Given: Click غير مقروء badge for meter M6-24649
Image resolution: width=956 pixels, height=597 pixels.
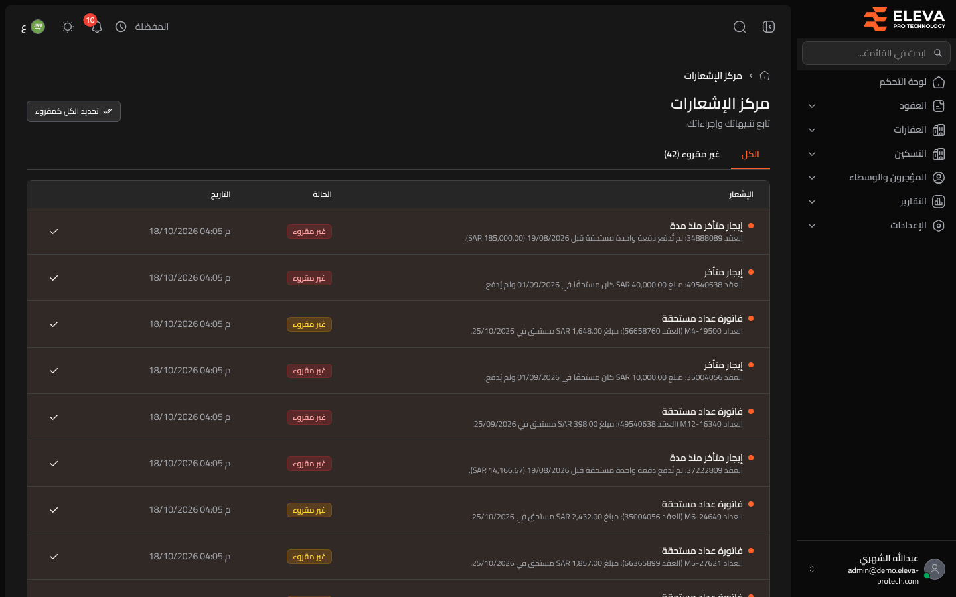Looking at the screenshot, I should coord(309,510).
